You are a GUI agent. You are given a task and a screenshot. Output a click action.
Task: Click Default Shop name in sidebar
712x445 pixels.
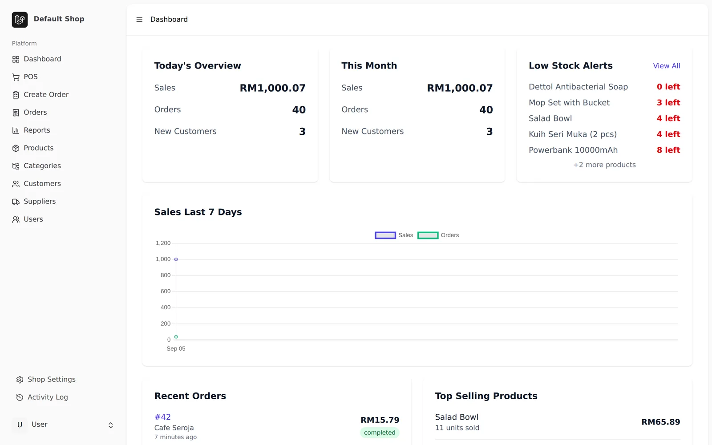point(59,19)
